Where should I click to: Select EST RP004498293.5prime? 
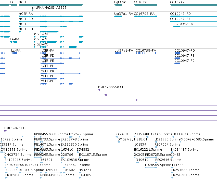click(x=41, y=178)
